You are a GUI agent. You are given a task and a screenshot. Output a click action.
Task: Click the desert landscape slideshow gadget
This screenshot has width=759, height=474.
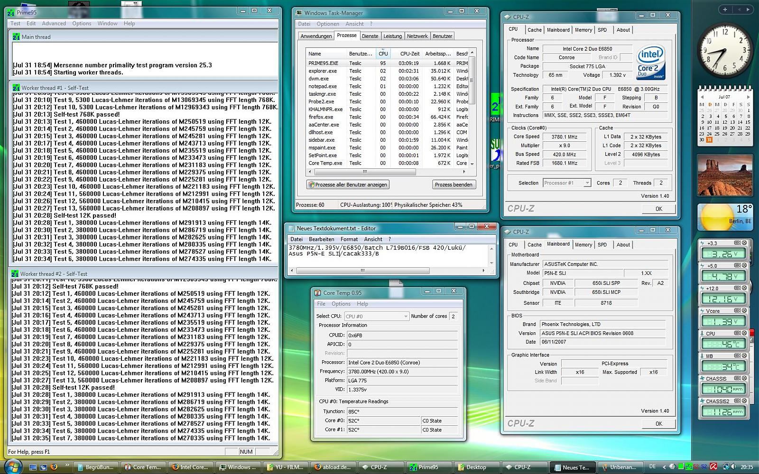pyautogui.click(x=725, y=174)
